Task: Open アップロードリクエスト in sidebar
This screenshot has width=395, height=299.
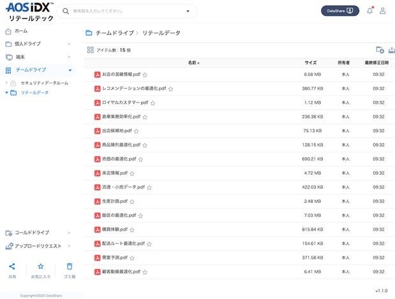Action: [x=38, y=246]
